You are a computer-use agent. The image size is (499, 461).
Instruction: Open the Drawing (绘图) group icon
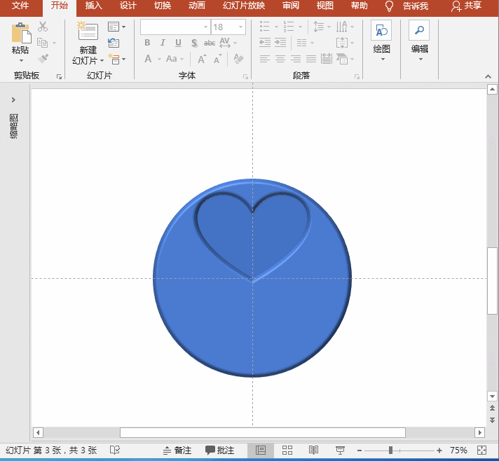point(381,31)
